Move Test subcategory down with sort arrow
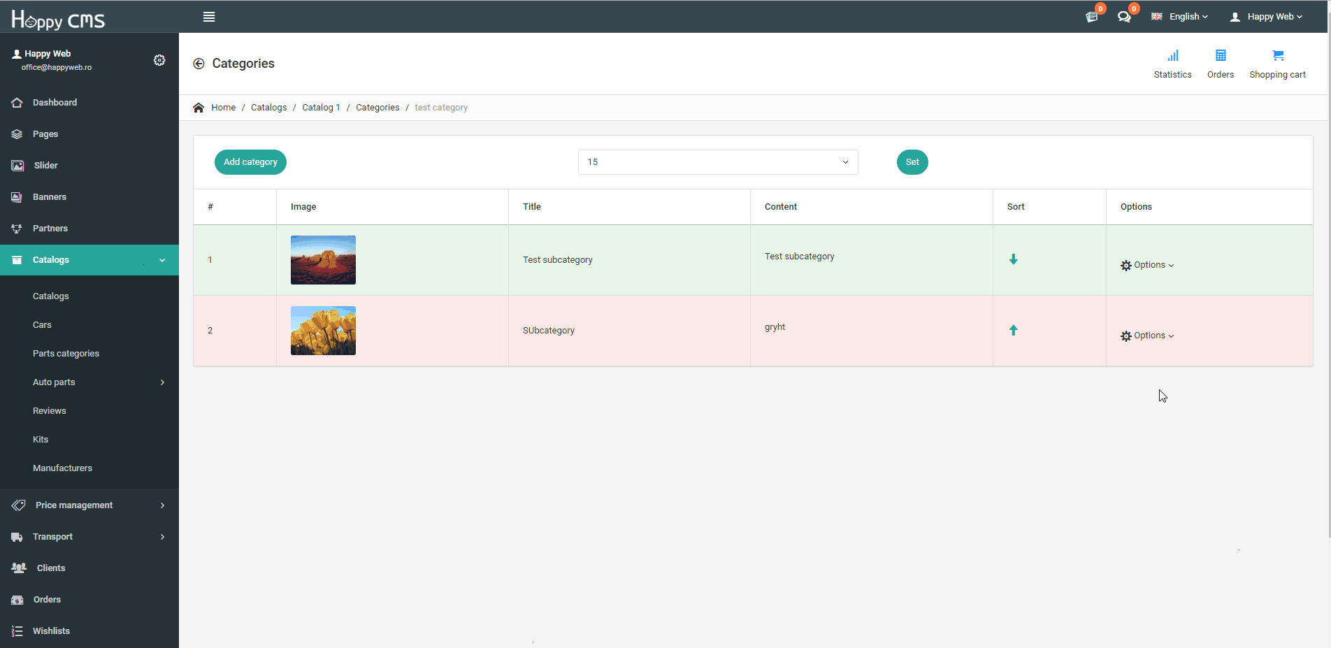Screen dimensions: 1331x648 (1014, 259)
